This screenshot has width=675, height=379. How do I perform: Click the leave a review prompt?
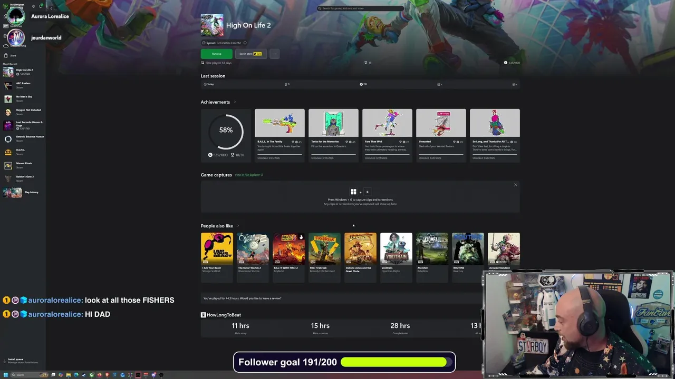(x=242, y=298)
